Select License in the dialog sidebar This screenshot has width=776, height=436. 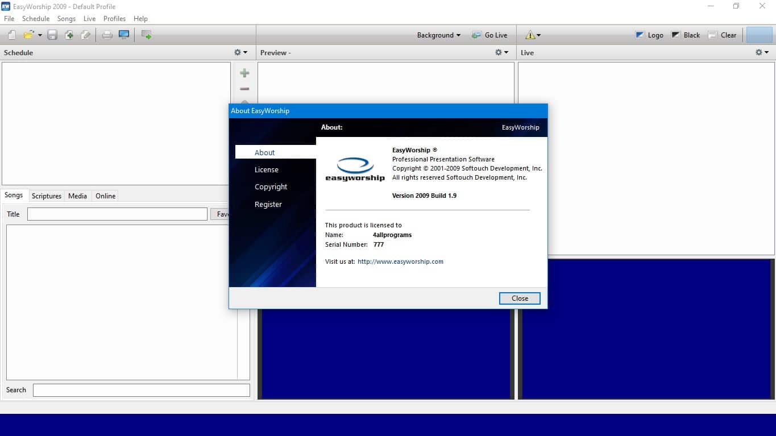(x=267, y=169)
